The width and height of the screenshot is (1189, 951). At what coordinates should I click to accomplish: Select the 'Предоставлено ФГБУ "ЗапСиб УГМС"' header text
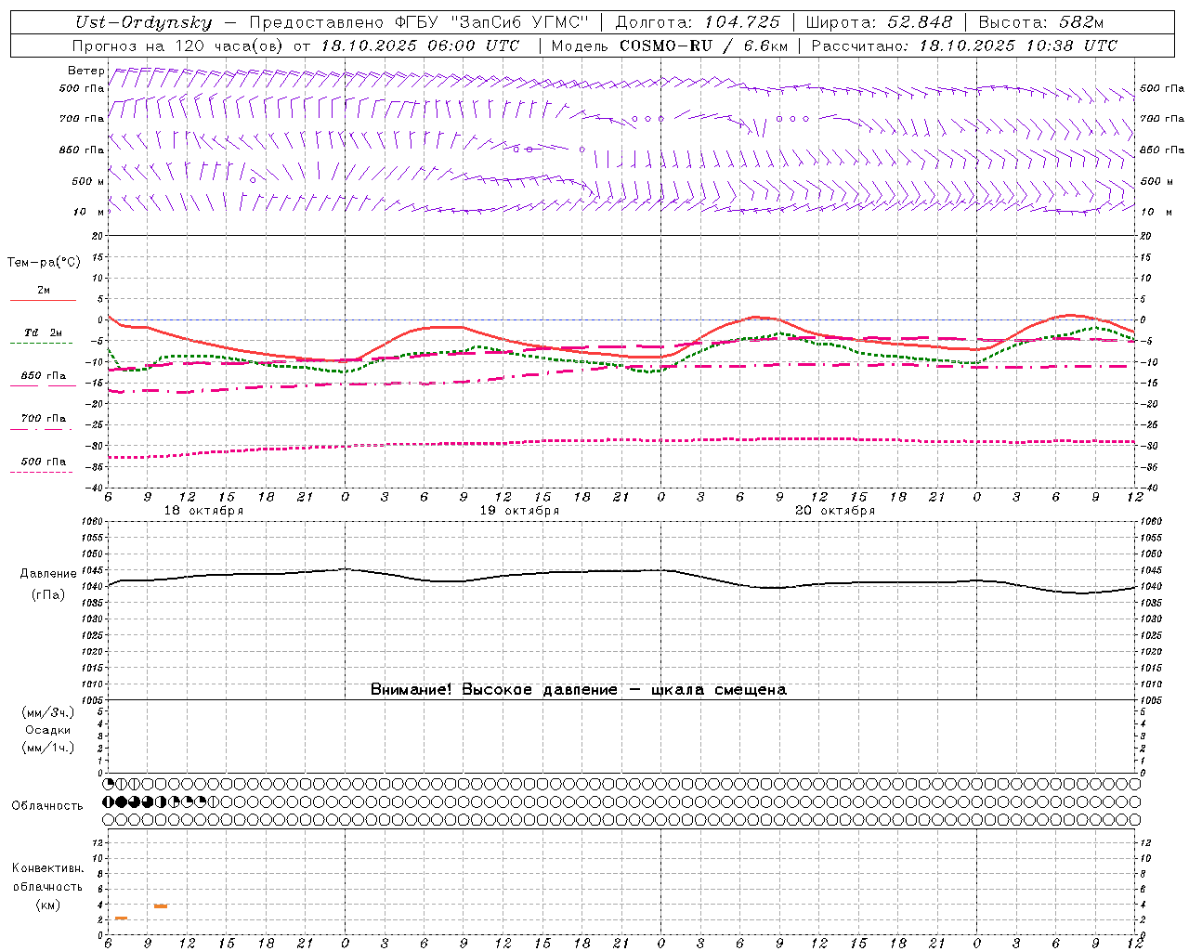420,23
